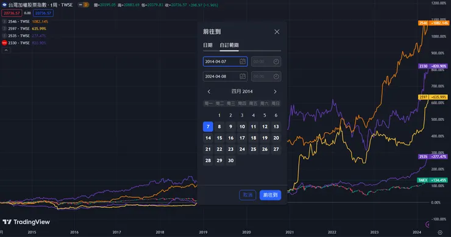Viewport: 451px width, 237px height.
Task: Choose day 14 in the calendar grid
Action: coord(208,138)
